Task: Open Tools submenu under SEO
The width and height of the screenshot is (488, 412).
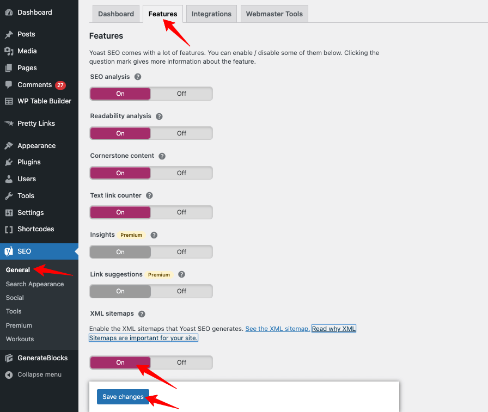Action: (14, 311)
